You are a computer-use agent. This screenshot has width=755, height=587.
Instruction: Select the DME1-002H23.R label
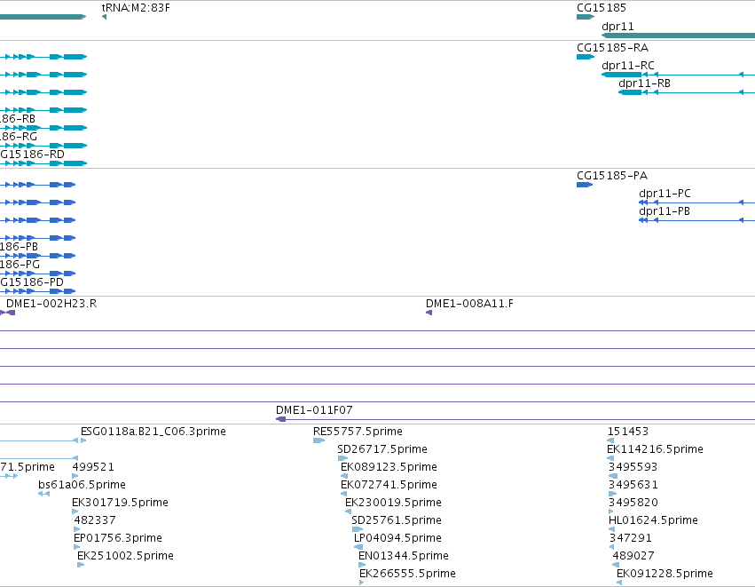[x=51, y=304]
